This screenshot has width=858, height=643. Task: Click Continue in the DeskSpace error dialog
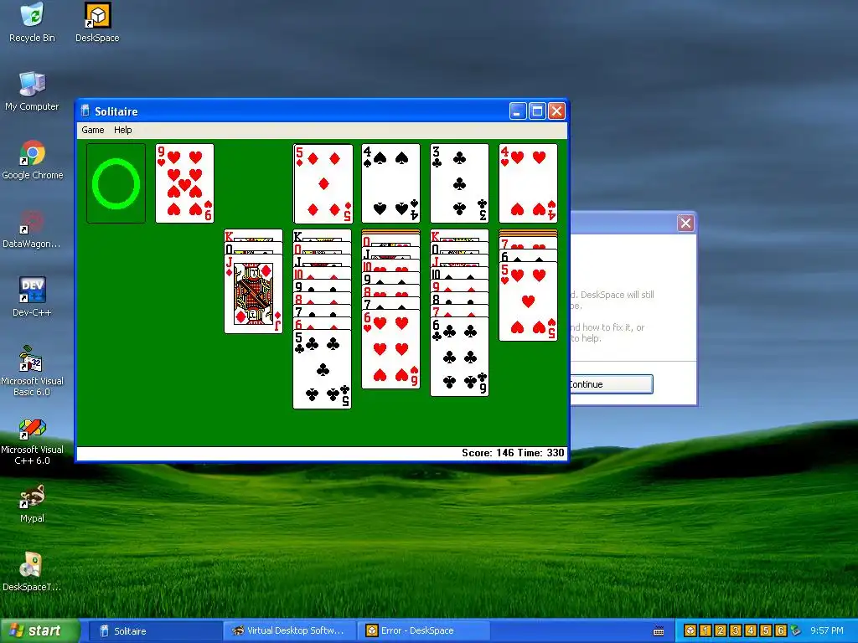click(611, 383)
